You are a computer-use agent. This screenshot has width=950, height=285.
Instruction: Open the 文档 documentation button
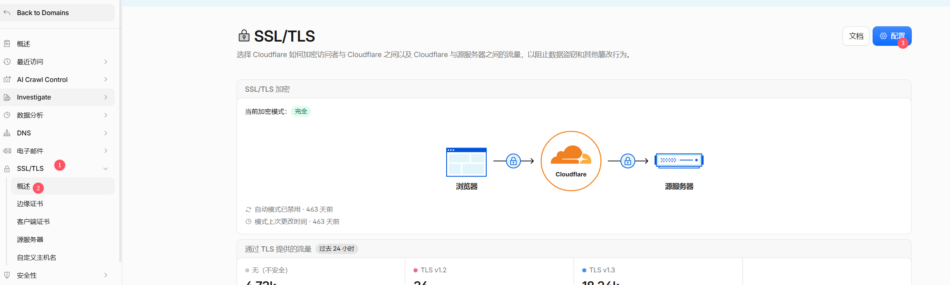(856, 36)
